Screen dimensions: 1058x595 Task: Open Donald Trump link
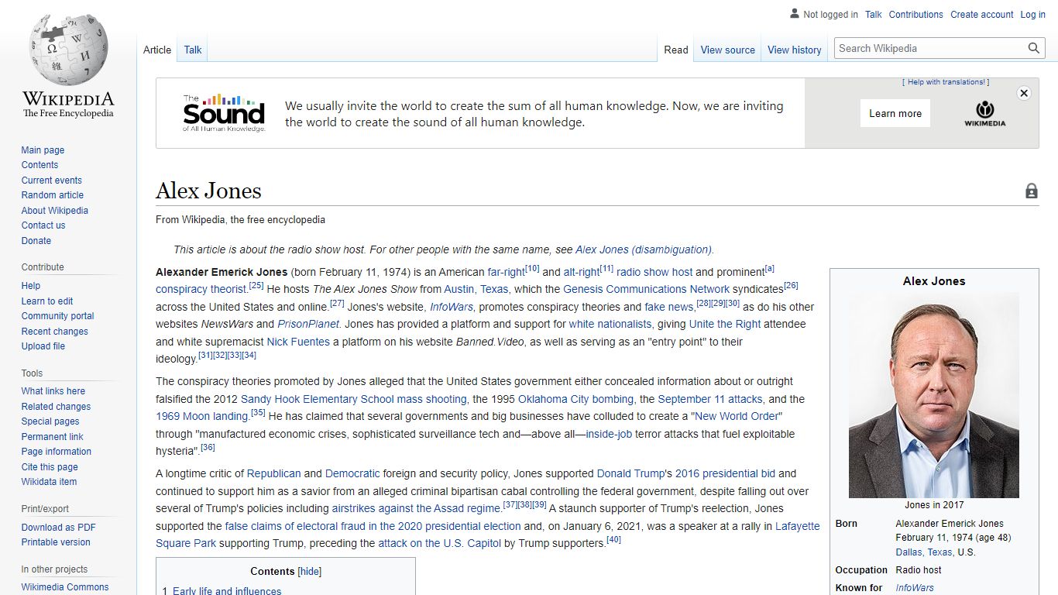click(630, 473)
